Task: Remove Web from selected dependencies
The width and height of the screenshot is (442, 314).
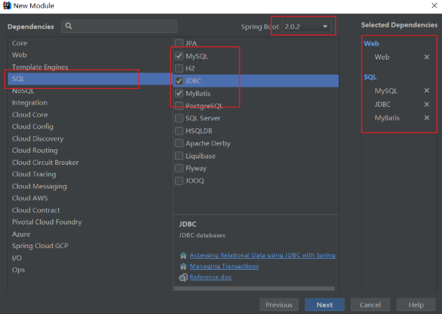Action: coord(426,57)
